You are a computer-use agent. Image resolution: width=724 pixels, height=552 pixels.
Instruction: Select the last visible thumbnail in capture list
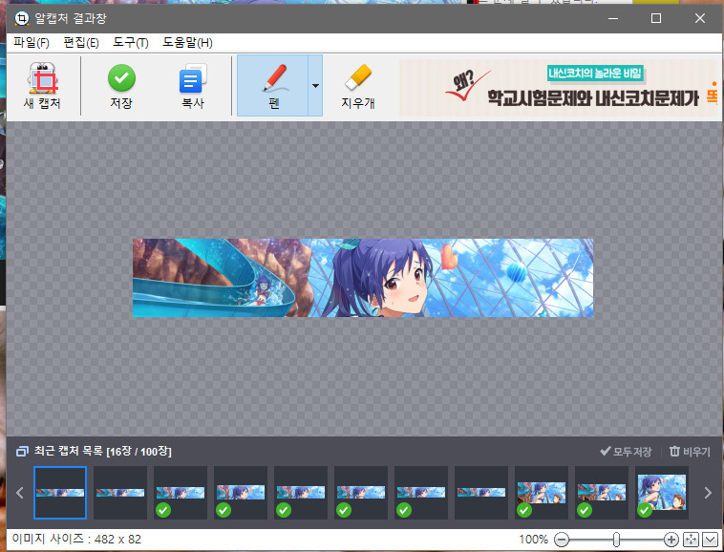pyautogui.click(x=662, y=493)
